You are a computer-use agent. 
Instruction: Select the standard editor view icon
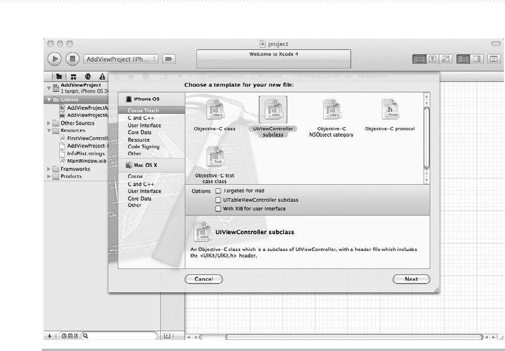(x=419, y=59)
